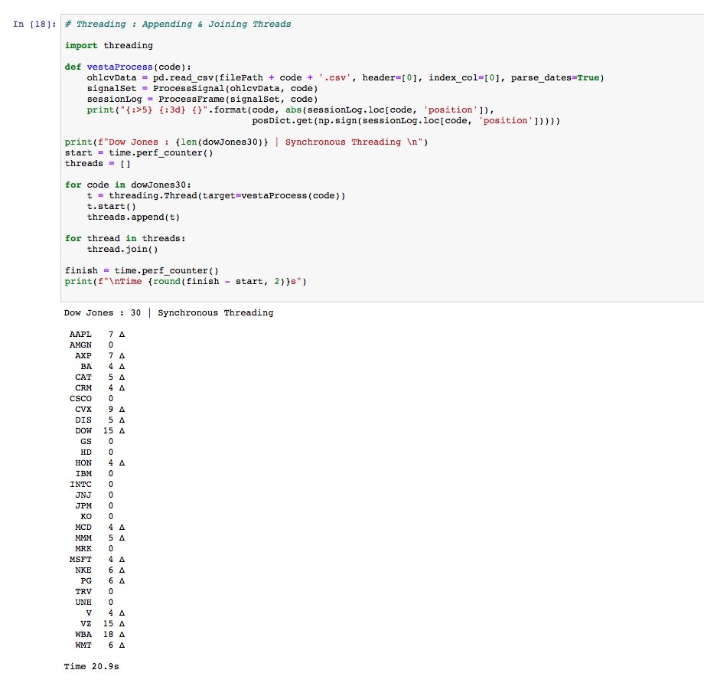Click the MCD output row
Viewport: 704px width, 683px height.
click(x=99, y=528)
